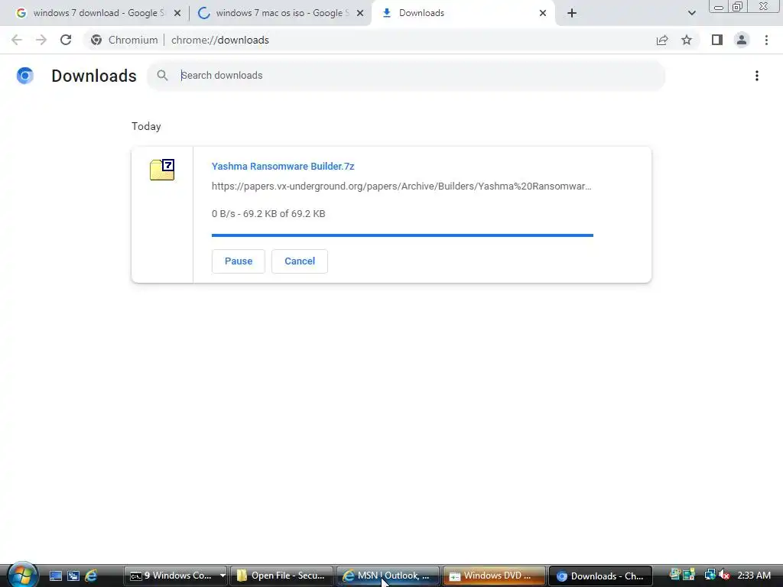
Task: Switch to Windows DVD taskbar window
Action: tap(495, 576)
